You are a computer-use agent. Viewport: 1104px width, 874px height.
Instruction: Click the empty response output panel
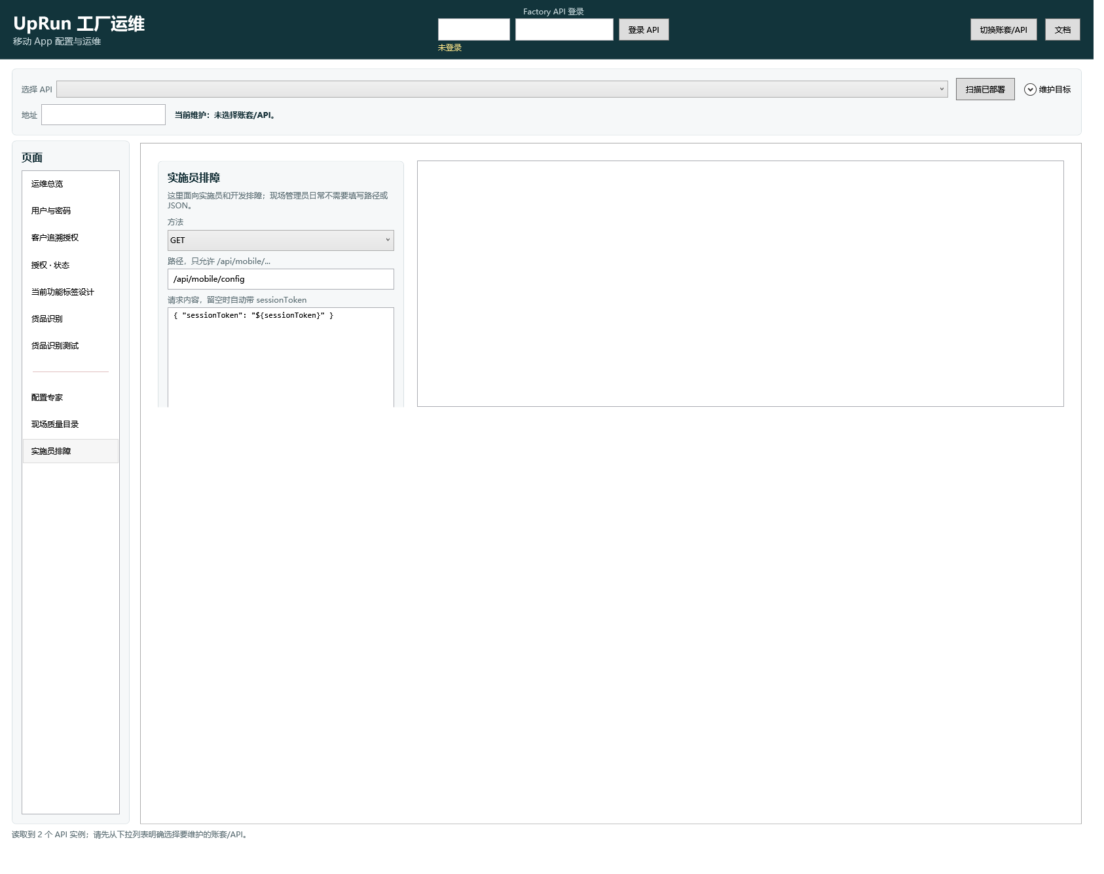[740, 284]
